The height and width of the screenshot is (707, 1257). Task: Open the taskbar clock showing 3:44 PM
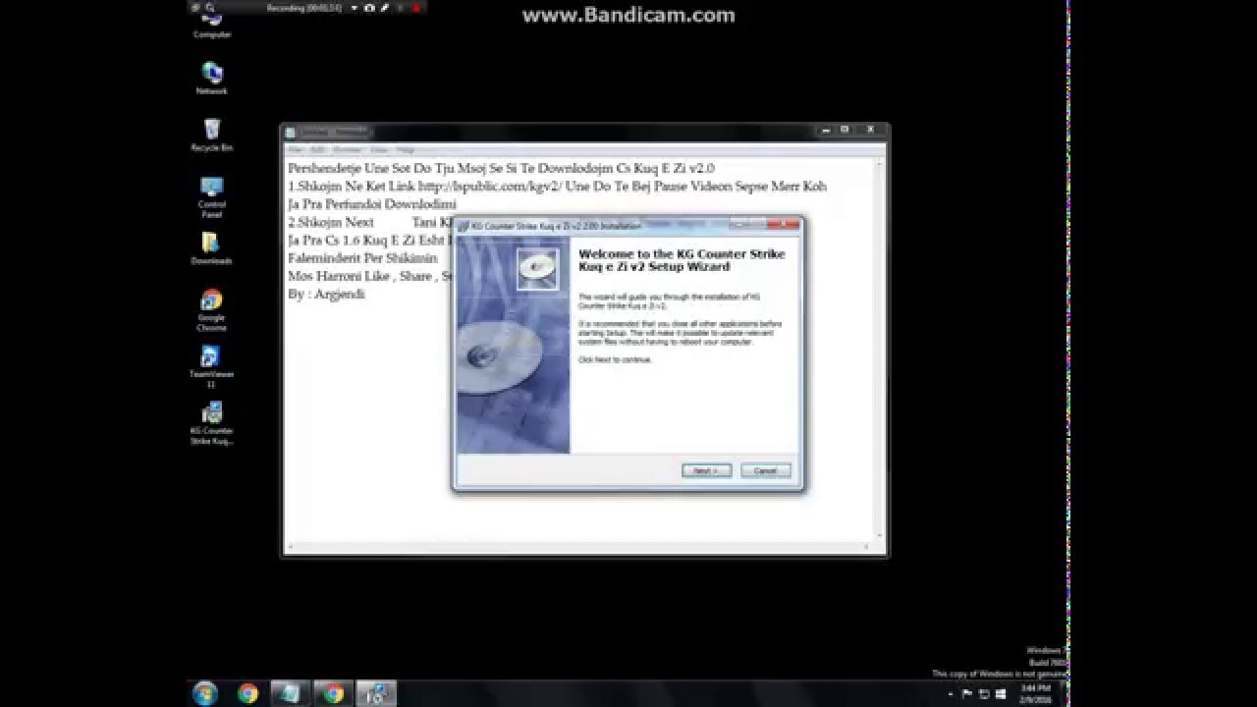click(x=1038, y=694)
